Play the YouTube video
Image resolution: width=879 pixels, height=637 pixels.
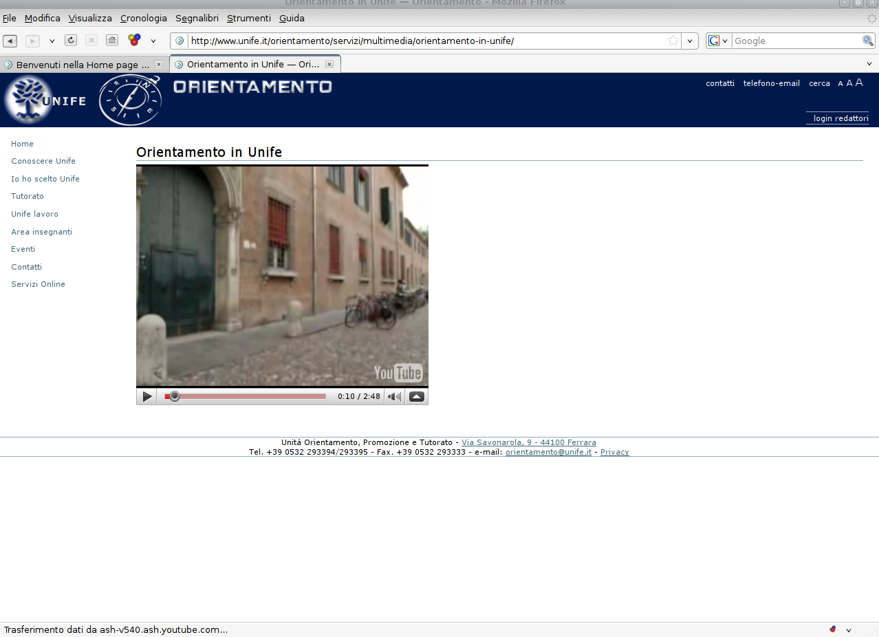click(147, 396)
